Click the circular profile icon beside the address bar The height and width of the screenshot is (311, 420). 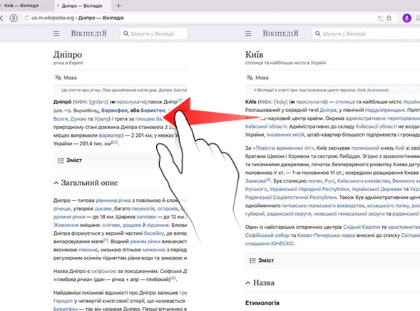[14, 18]
